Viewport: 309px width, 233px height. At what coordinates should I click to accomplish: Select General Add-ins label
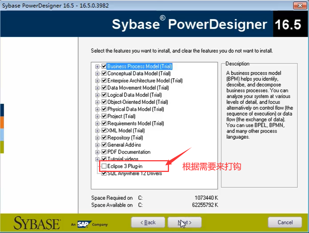[124, 145]
